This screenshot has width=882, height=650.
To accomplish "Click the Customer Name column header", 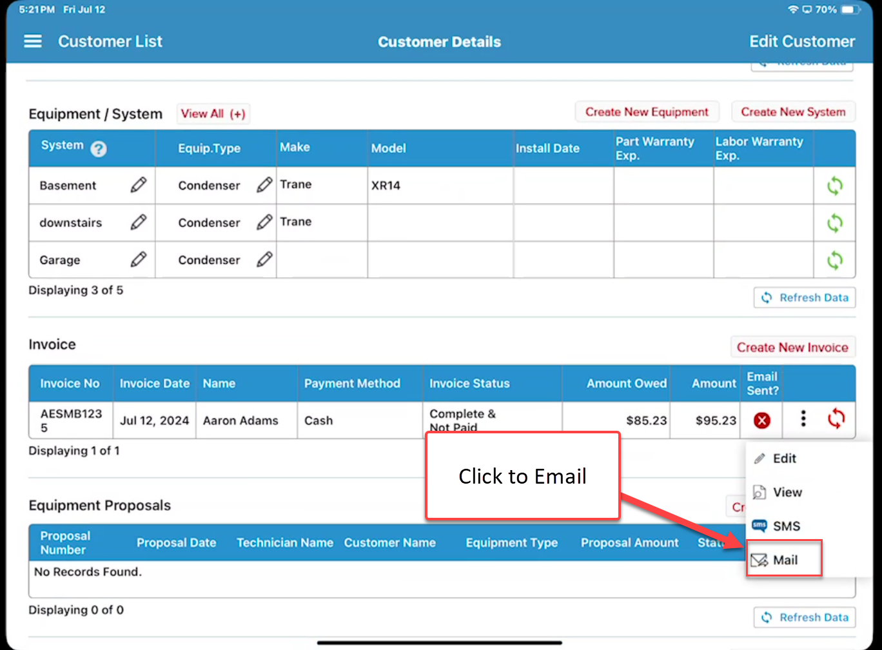I will pyautogui.click(x=390, y=543).
